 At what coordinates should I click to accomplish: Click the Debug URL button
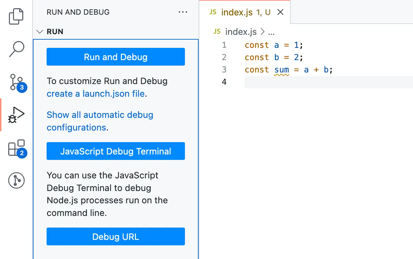pos(115,236)
